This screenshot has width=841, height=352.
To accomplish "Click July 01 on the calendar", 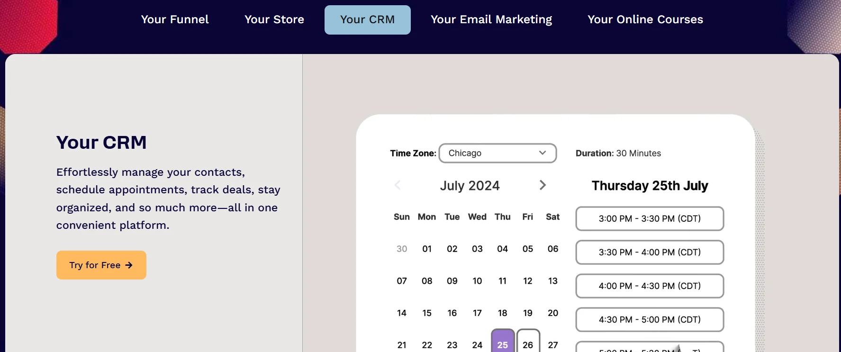I will coord(427,249).
